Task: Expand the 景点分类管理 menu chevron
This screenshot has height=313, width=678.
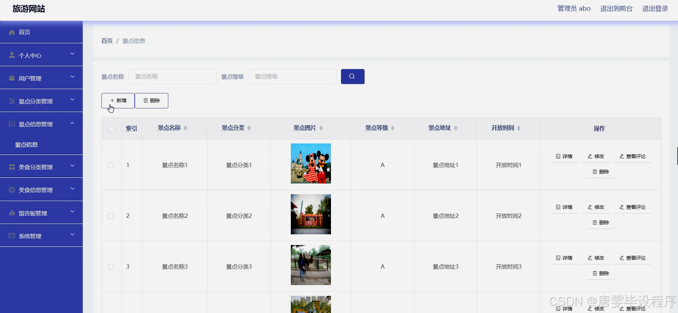Action: click(73, 100)
